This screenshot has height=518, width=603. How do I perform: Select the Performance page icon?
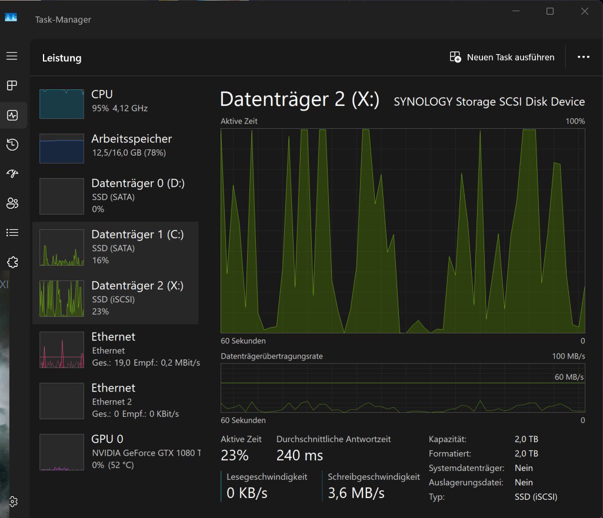(12, 115)
